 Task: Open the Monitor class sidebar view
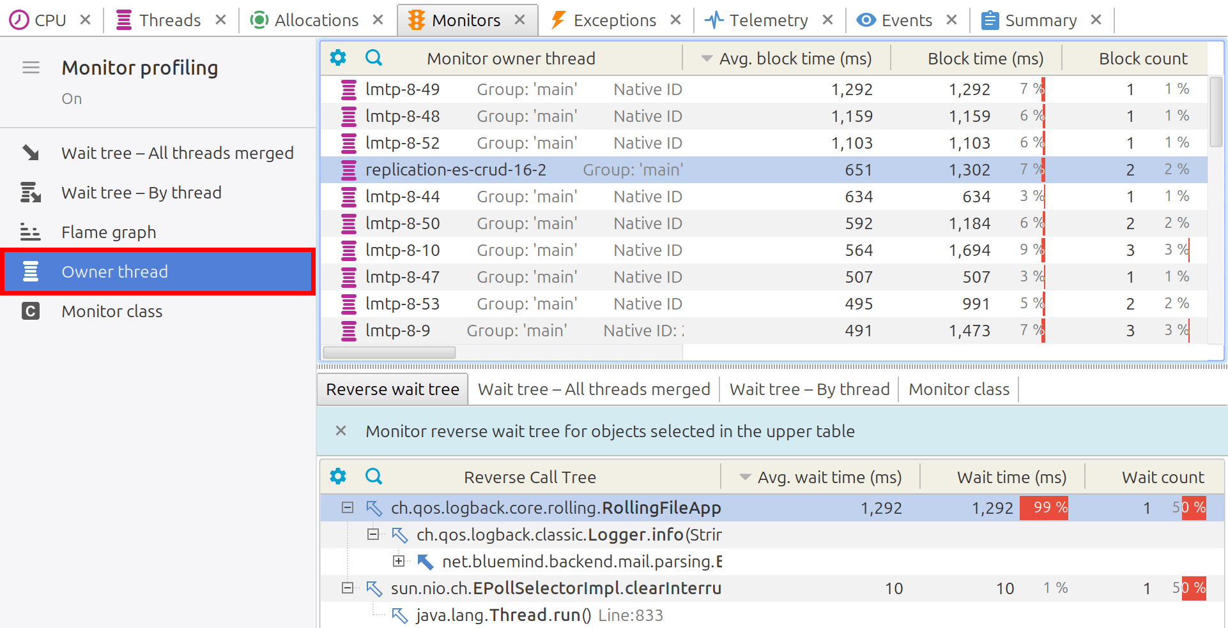tap(158, 311)
